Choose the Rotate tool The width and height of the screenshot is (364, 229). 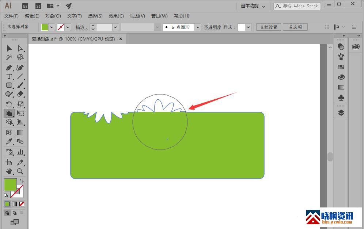[9, 104]
